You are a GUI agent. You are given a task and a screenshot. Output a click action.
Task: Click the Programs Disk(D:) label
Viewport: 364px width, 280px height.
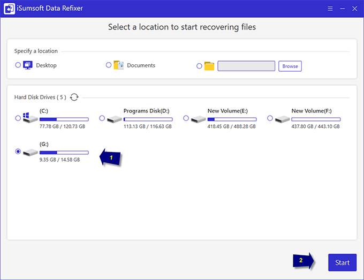(146, 111)
